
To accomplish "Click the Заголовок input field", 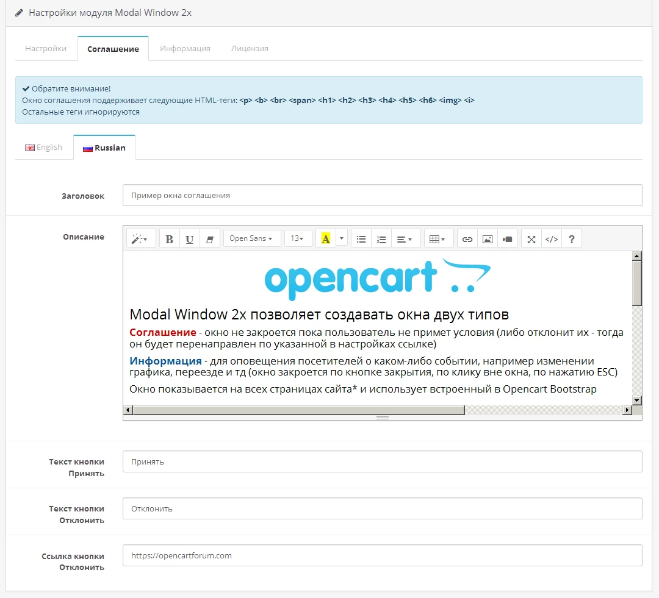I will (x=383, y=195).
